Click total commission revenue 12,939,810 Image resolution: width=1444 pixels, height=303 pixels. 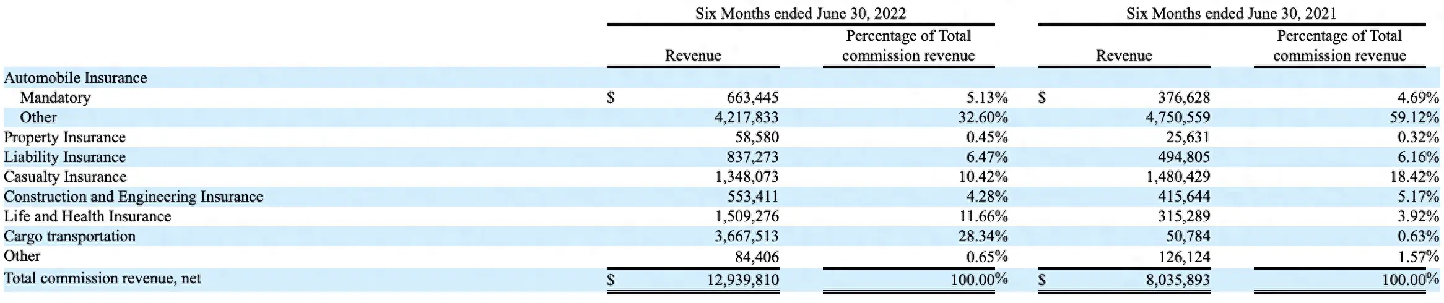[743, 280]
